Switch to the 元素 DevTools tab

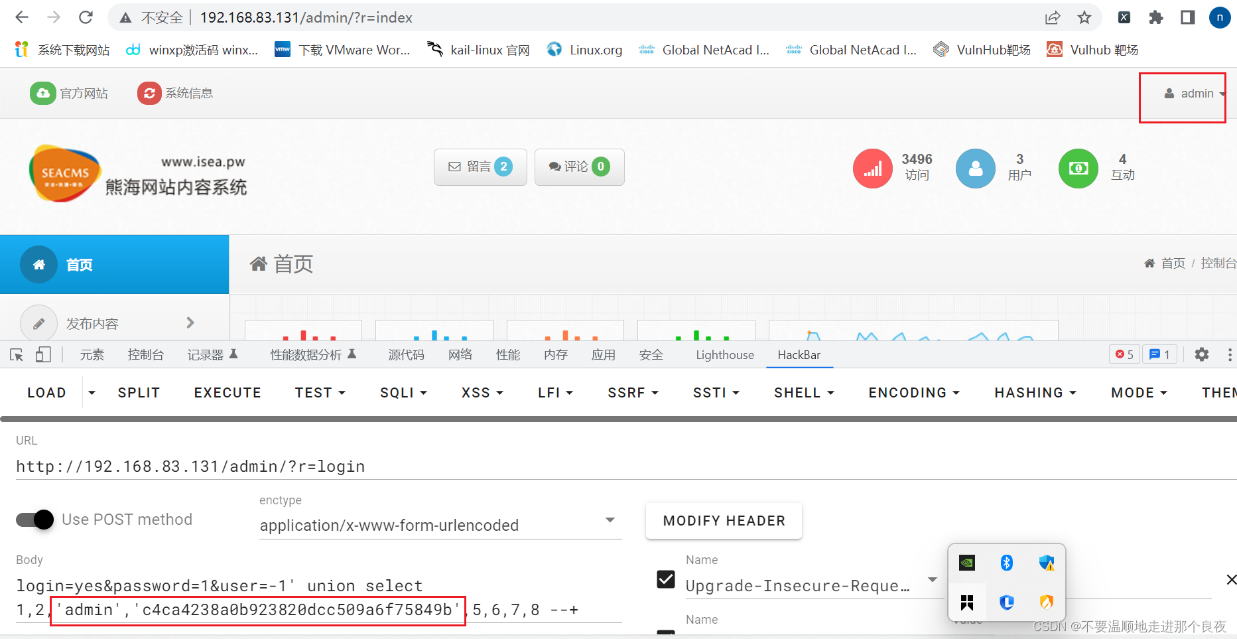pos(92,355)
